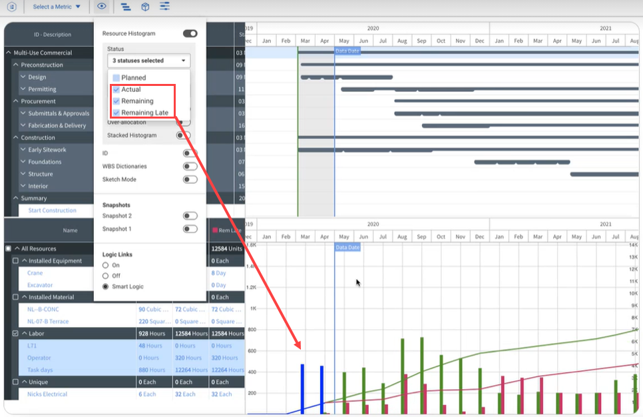Turn off Resource Histogram toggle
643x417 pixels.
tap(190, 33)
